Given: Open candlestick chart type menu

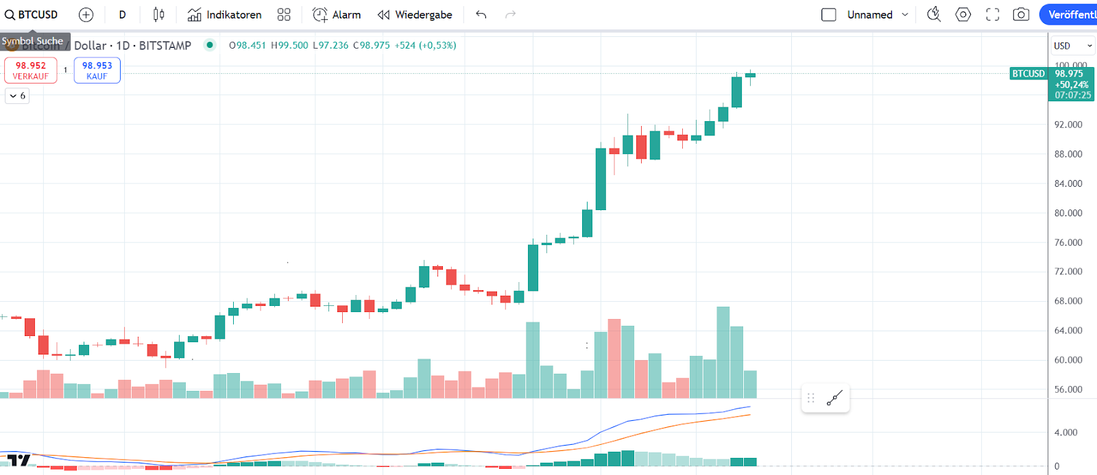Looking at the screenshot, I should point(158,14).
